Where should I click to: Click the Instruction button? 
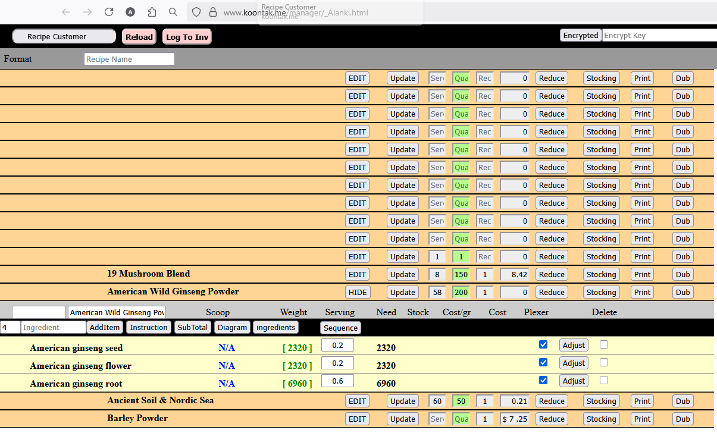coord(149,327)
